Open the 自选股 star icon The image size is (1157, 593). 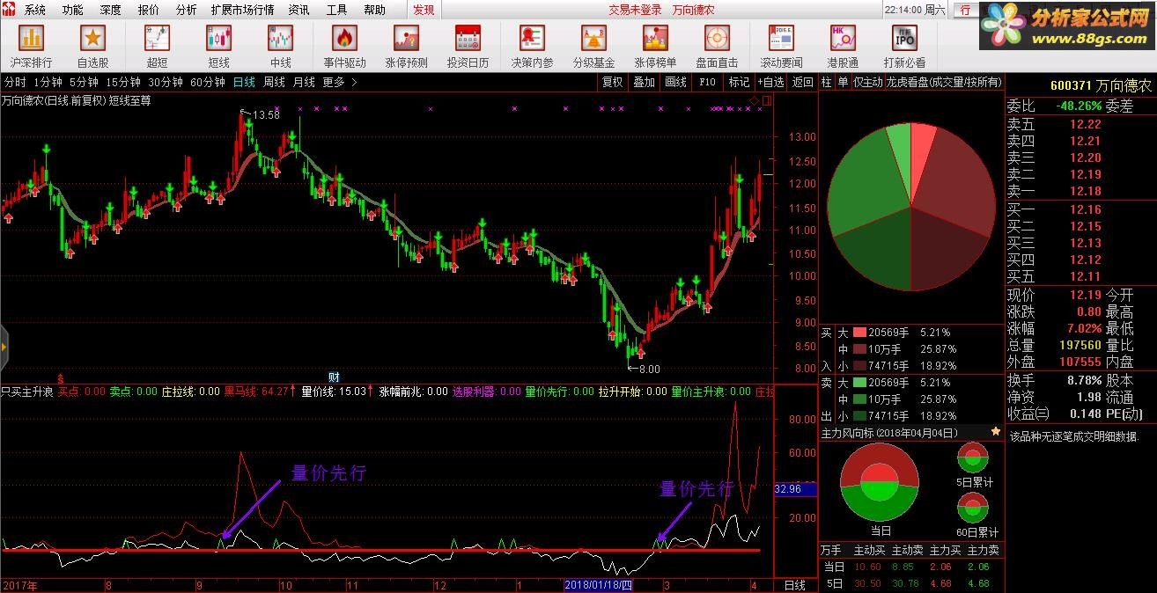tap(93, 38)
